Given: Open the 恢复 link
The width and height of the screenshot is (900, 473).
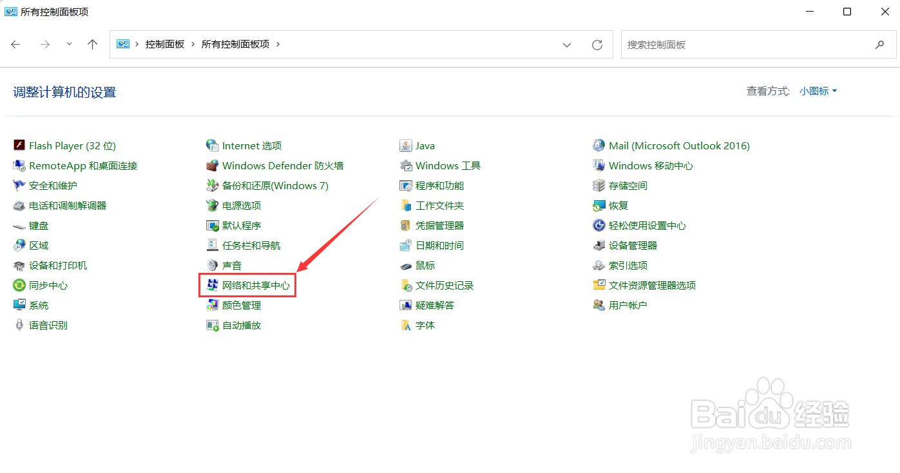Looking at the screenshot, I should pos(618,206).
